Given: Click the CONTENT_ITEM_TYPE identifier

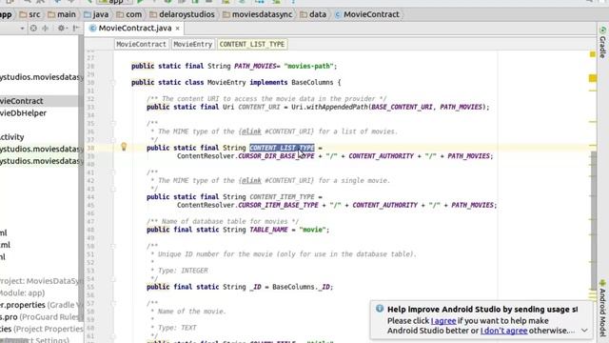Looking at the screenshot, I should point(282,197).
